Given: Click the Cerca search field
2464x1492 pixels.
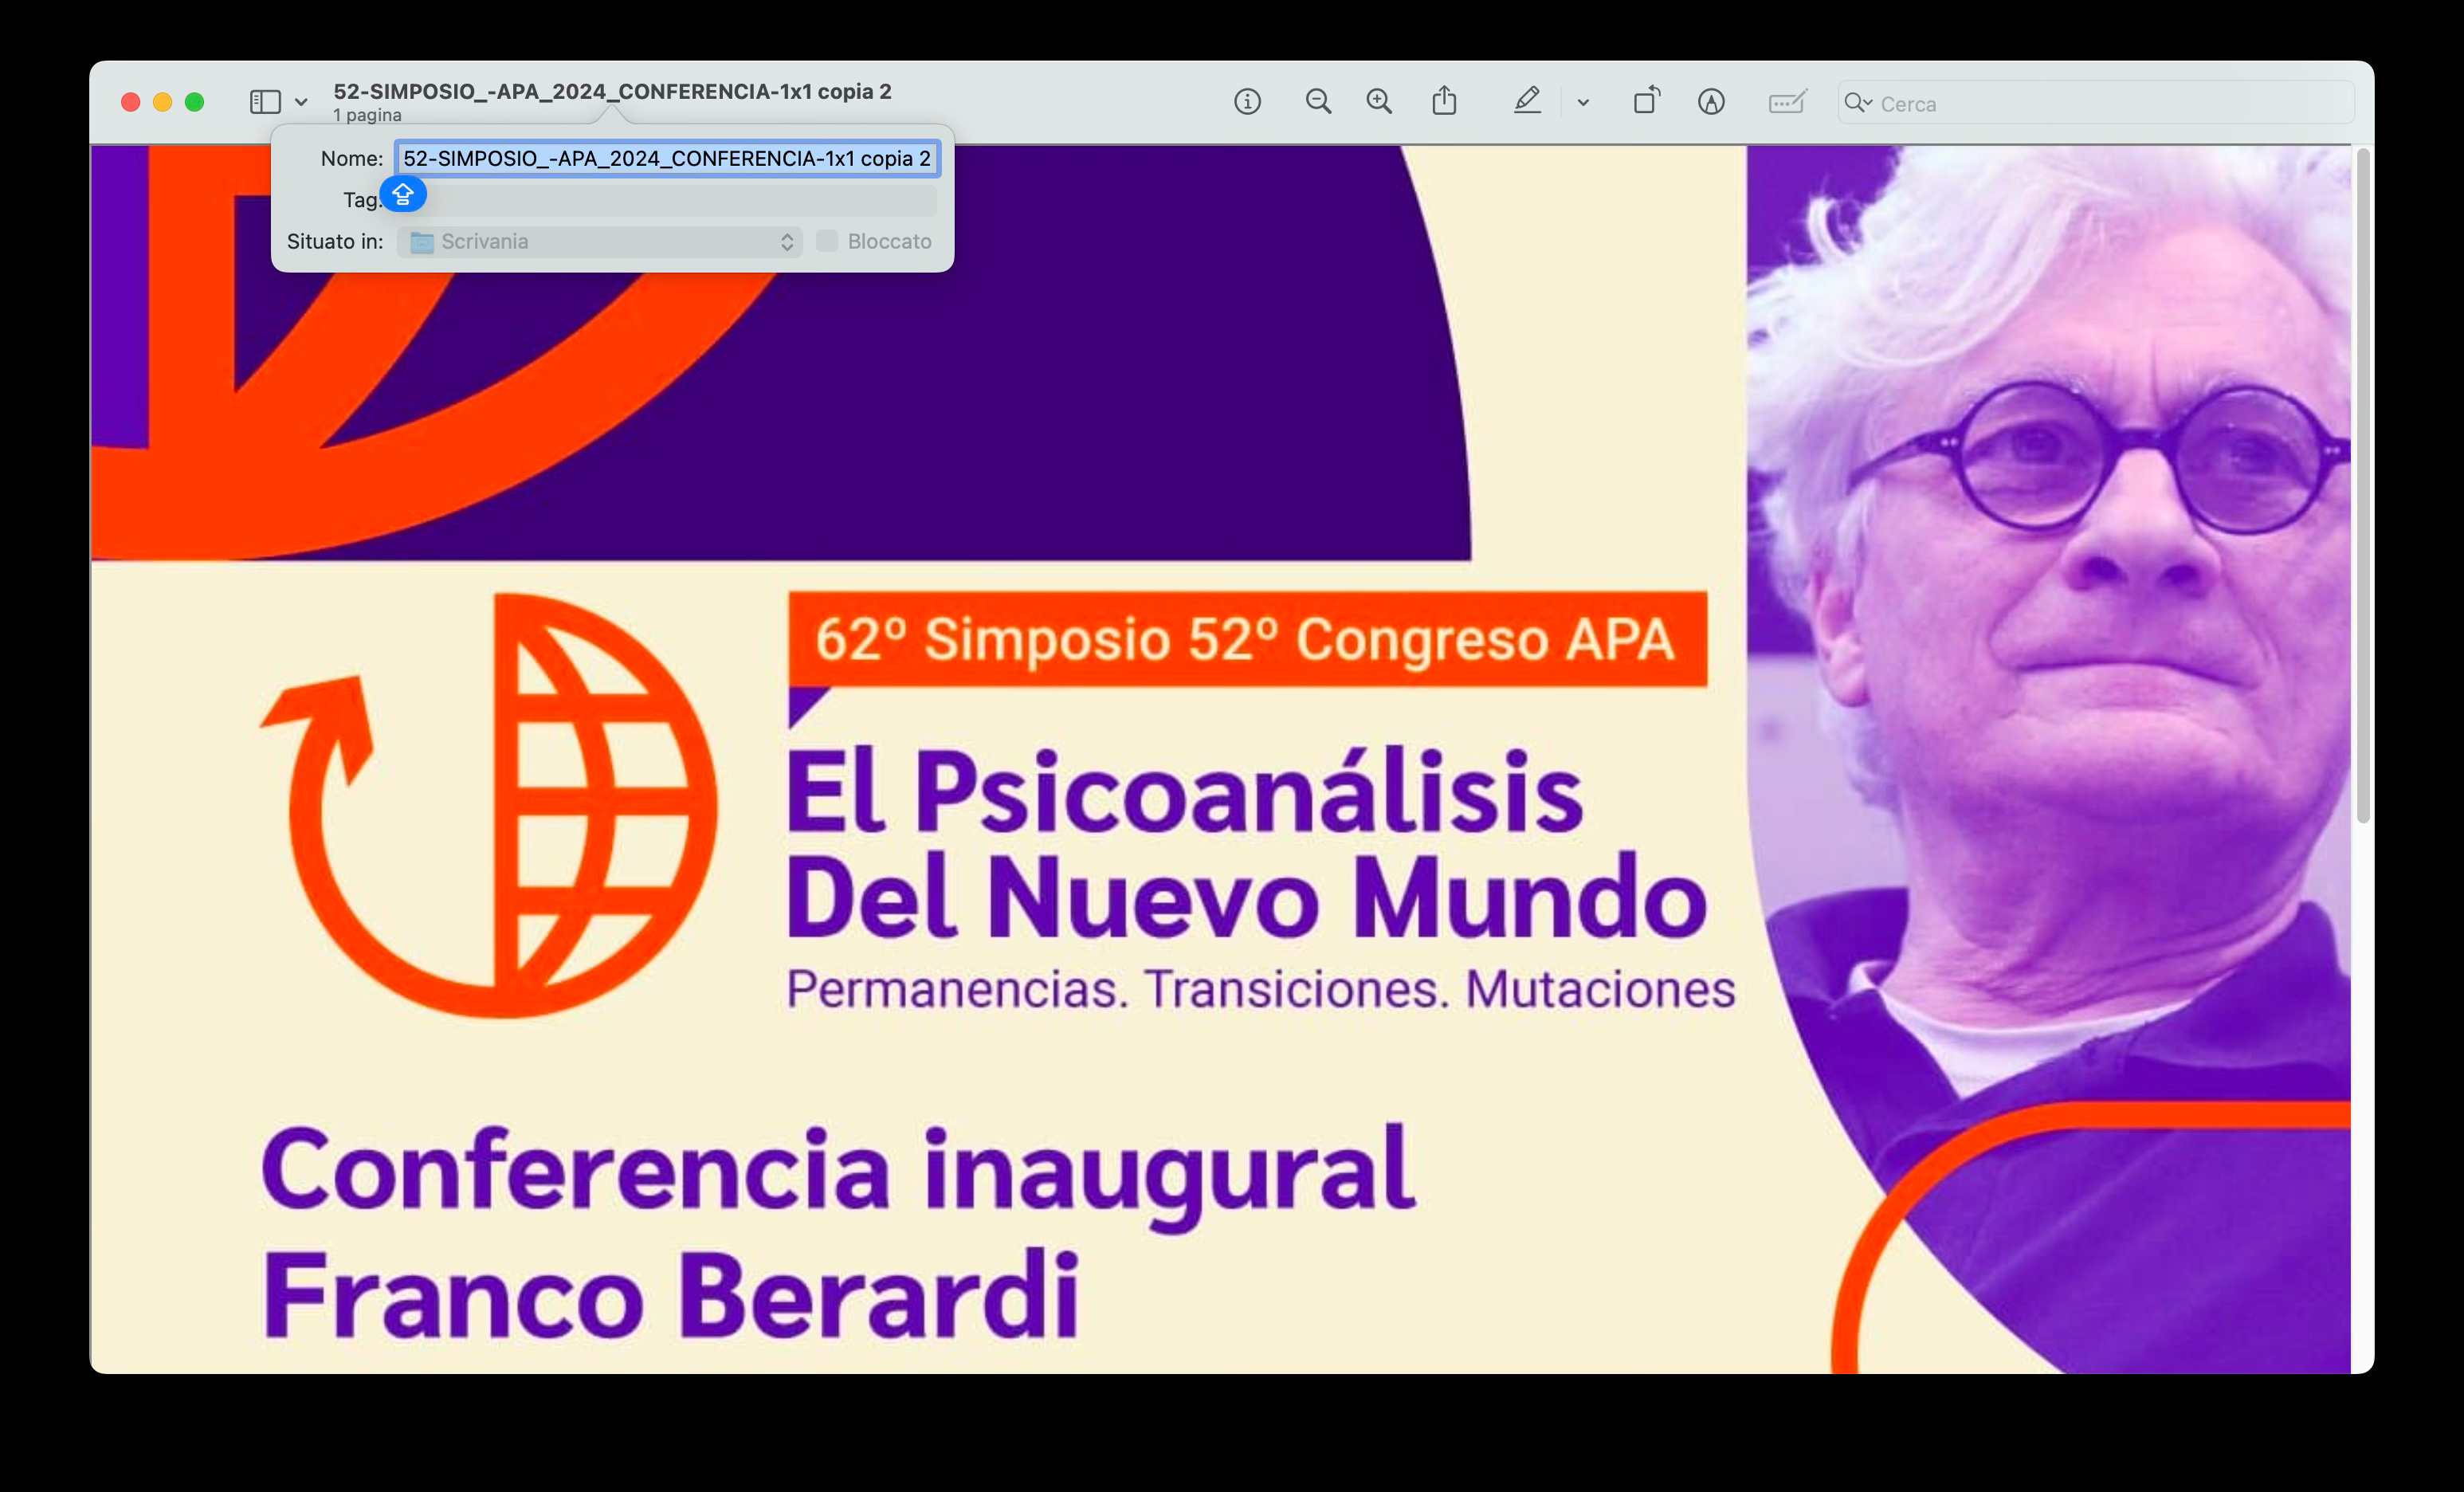Looking at the screenshot, I should (x=2095, y=103).
